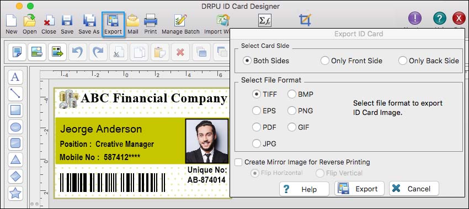Click the Save As toolbar icon
The height and width of the screenshot is (209, 469).
click(89, 24)
